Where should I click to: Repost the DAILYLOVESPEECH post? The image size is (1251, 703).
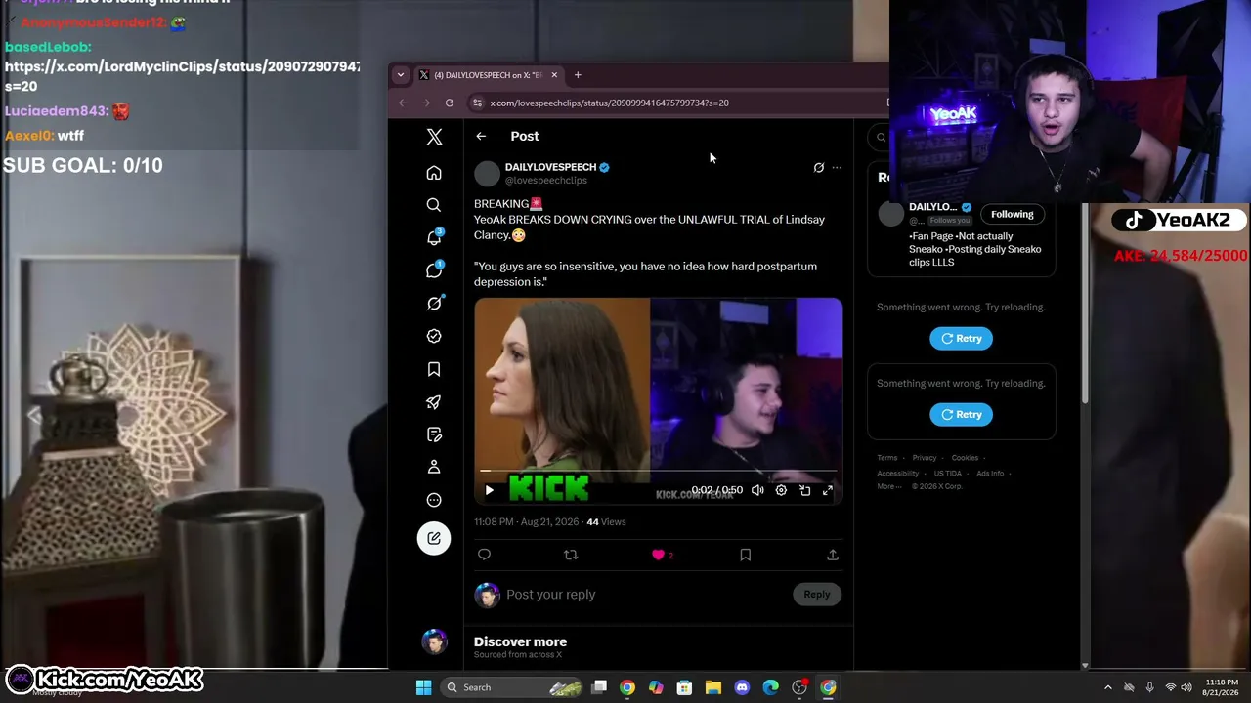coord(571,555)
